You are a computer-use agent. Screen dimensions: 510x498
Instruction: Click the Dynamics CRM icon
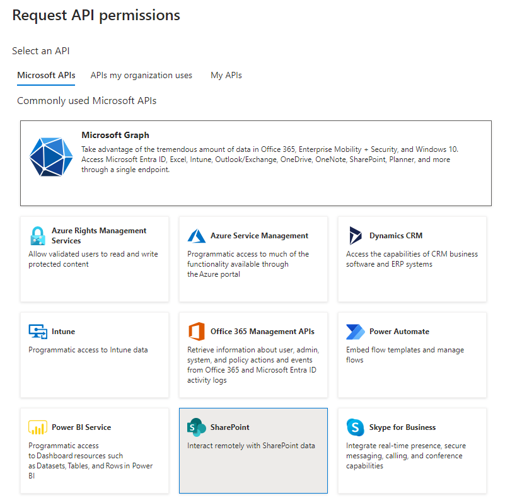point(356,236)
